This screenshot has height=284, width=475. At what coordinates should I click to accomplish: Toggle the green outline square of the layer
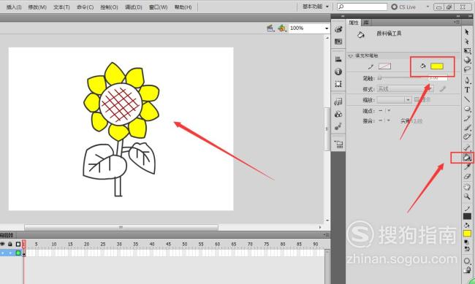pyautogui.click(x=18, y=253)
